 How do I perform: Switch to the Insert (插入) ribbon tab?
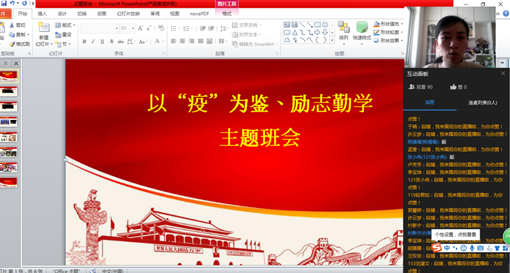pyautogui.click(x=42, y=13)
